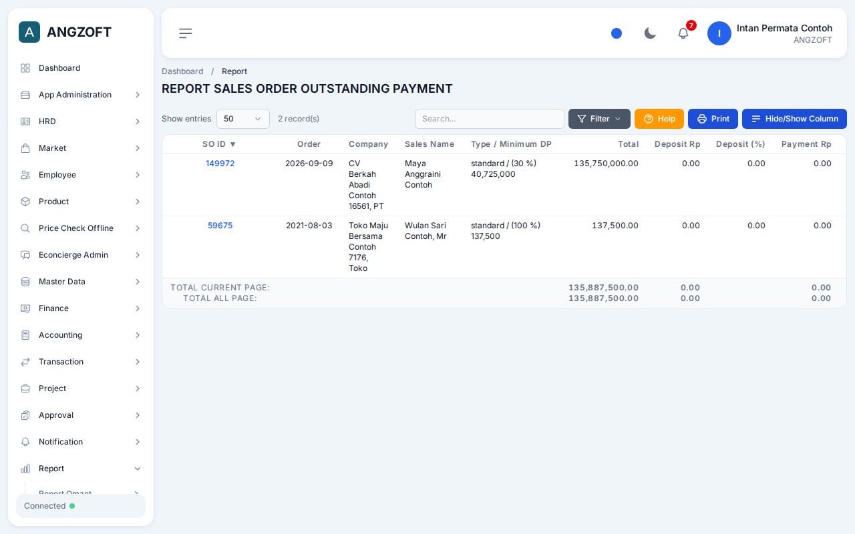Click the Price Check Offline search icon

[25, 228]
